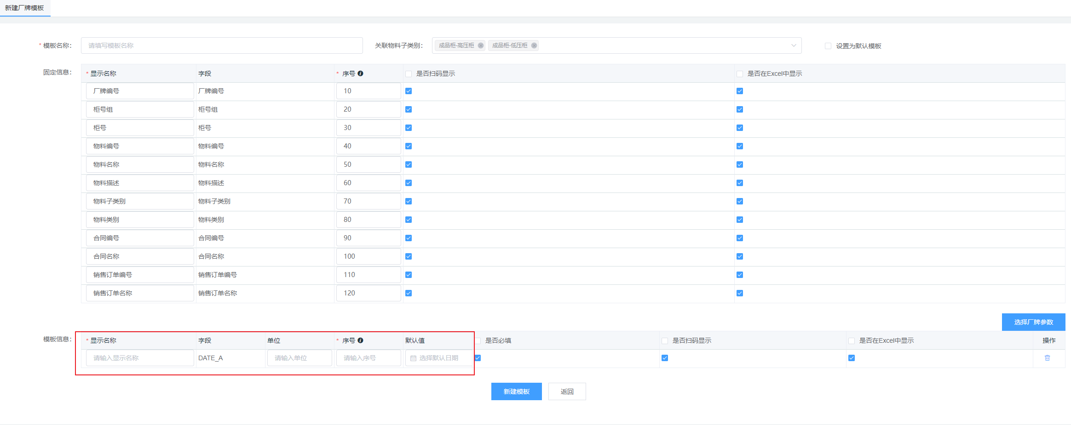The width and height of the screenshot is (1071, 425).
Task: Click the 选择厂牌参数 button
Action: (1033, 322)
